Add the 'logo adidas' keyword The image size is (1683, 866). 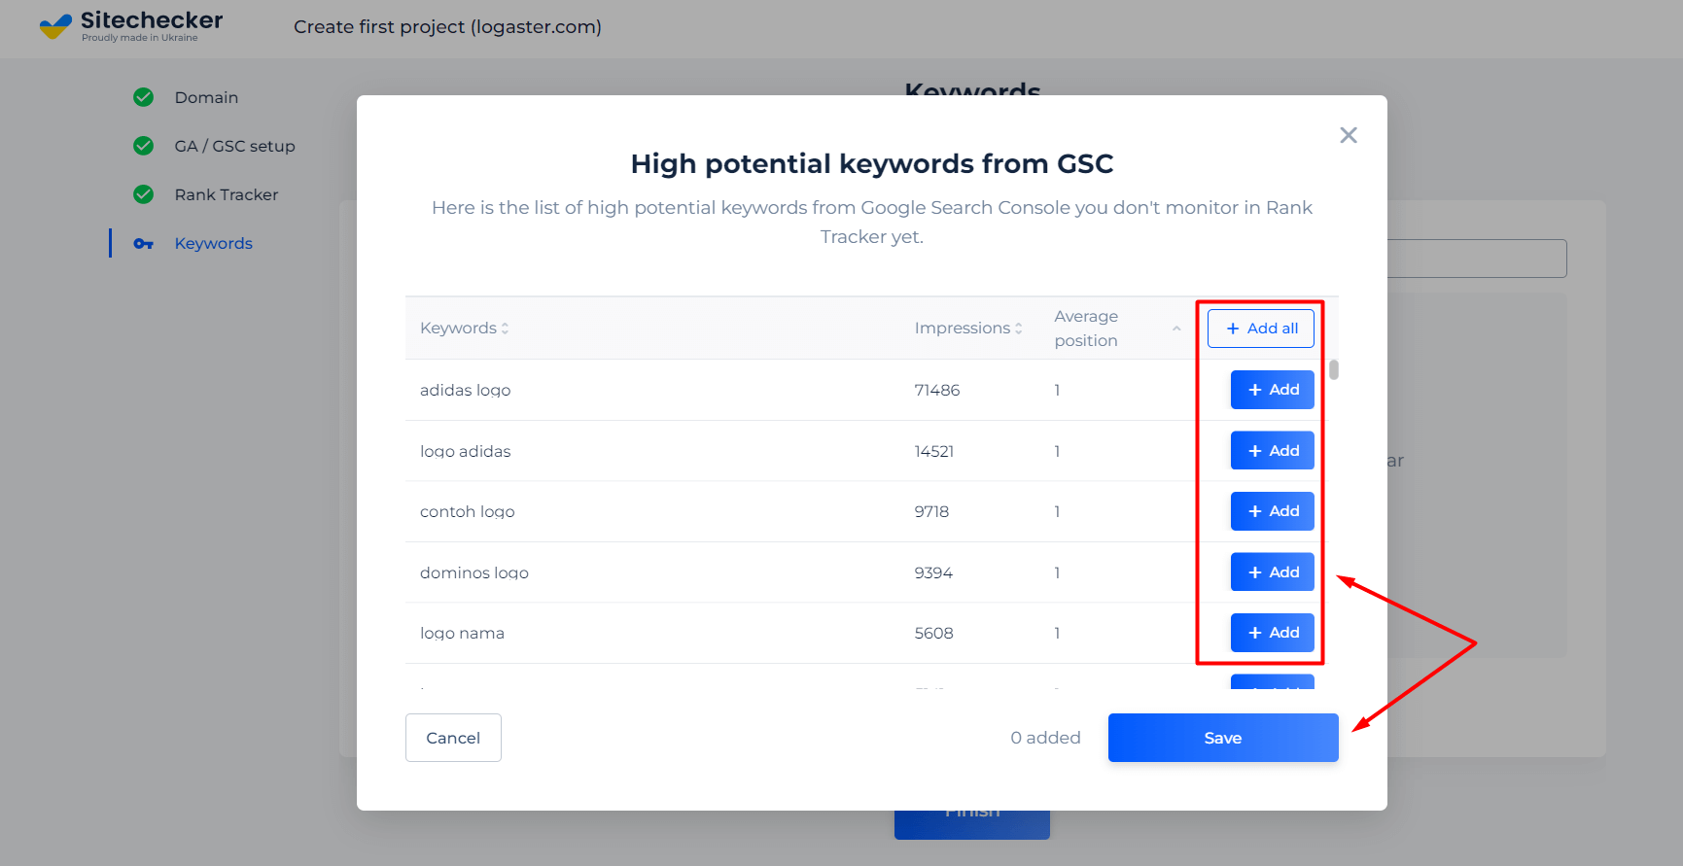[x=1273, y=451]
